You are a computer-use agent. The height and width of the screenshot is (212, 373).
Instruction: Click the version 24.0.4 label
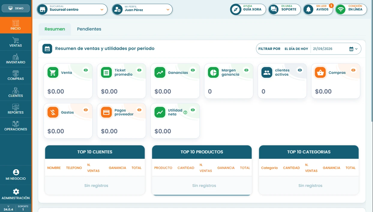click(8, 208)
